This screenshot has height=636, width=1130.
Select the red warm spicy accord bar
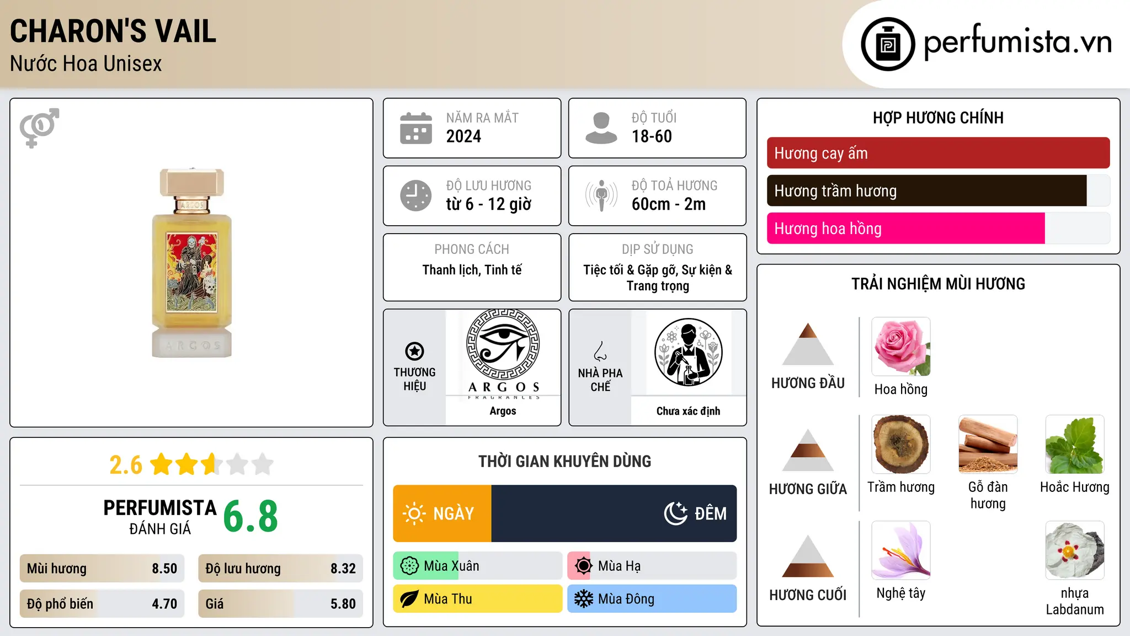(938, 153)
